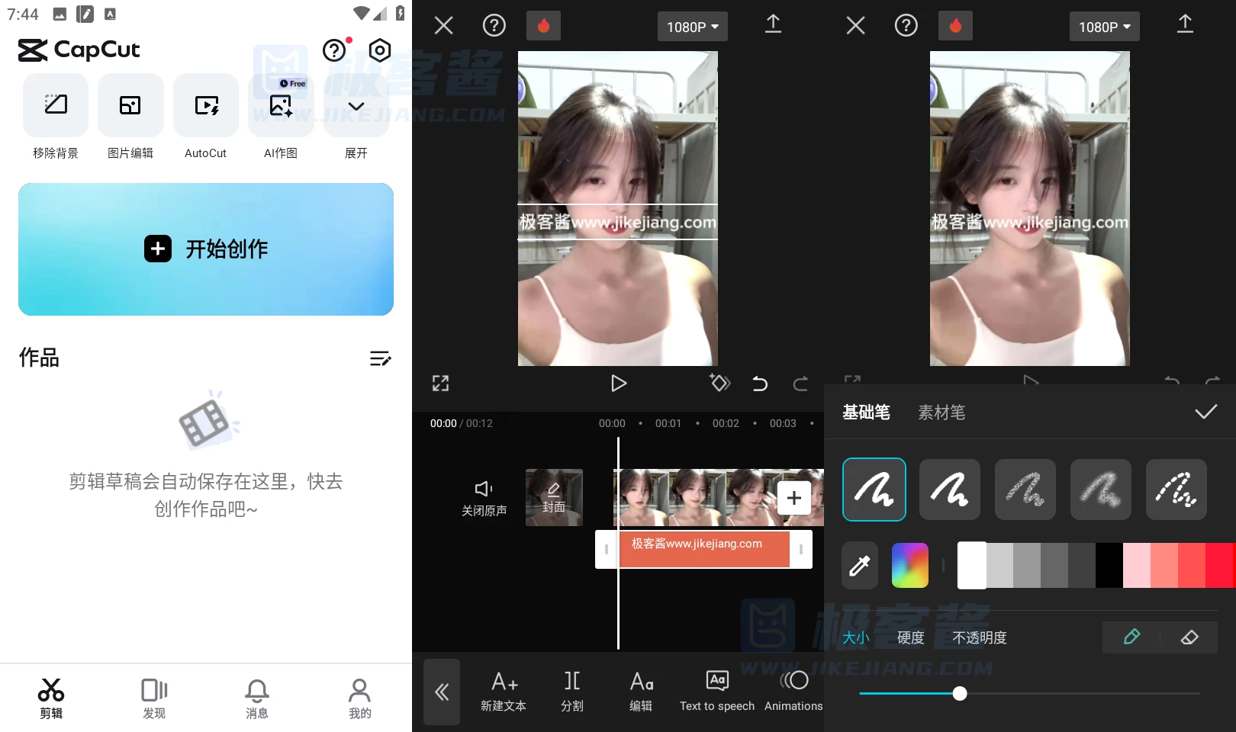Viewport: 1236px width, 732px height.
Task: Undo the last edit in middle editor
Action: 760,383
